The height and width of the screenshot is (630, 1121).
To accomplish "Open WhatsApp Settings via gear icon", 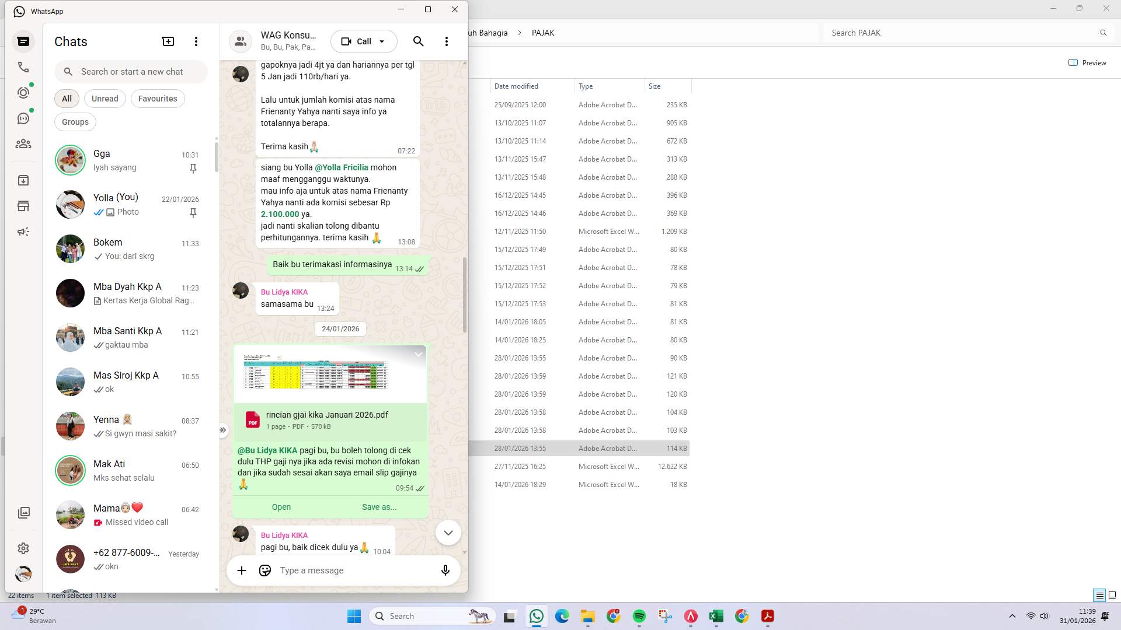I will pyautogui.click(x=23, y=548).
